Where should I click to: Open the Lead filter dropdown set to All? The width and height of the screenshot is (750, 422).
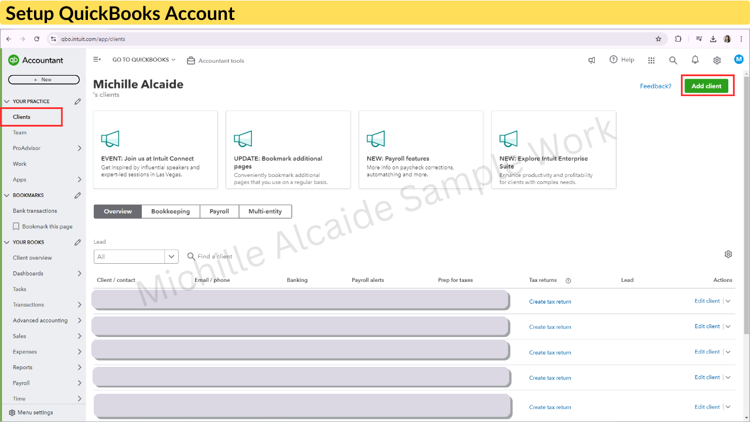click(x=136, y=257)
